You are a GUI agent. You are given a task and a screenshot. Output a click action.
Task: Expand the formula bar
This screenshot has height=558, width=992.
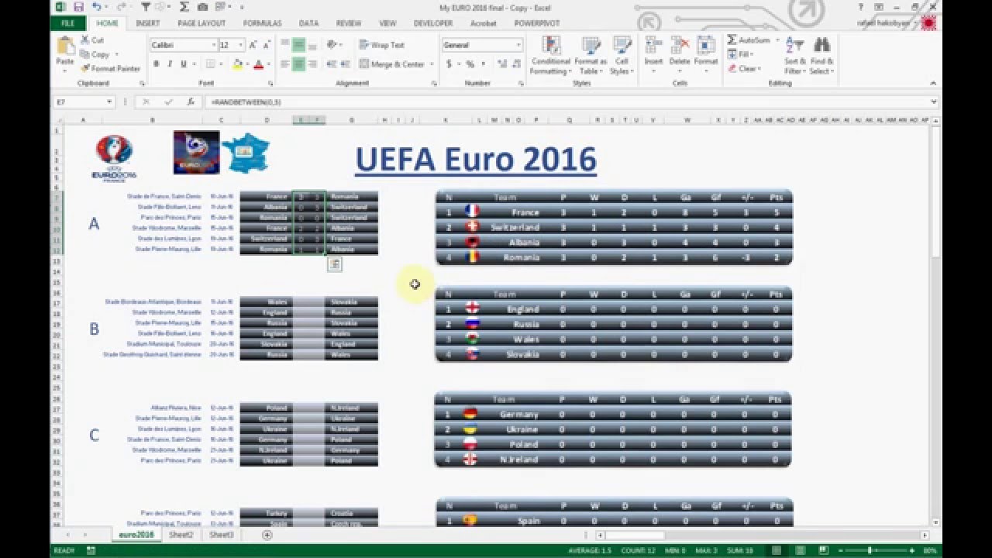click(x=934, y=102)
